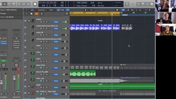Open Quick Help question mark button
This screenshot has width=176, height=99.
coord(9,4)
